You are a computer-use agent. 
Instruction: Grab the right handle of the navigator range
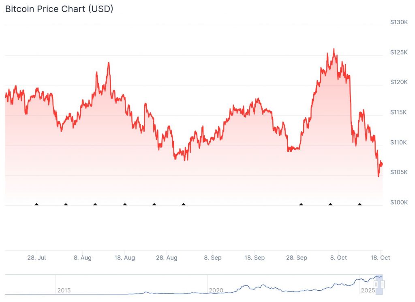click(382, 285)
